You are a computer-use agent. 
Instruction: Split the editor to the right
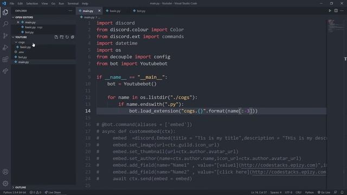pyautogui.click(x=336, y=11)
